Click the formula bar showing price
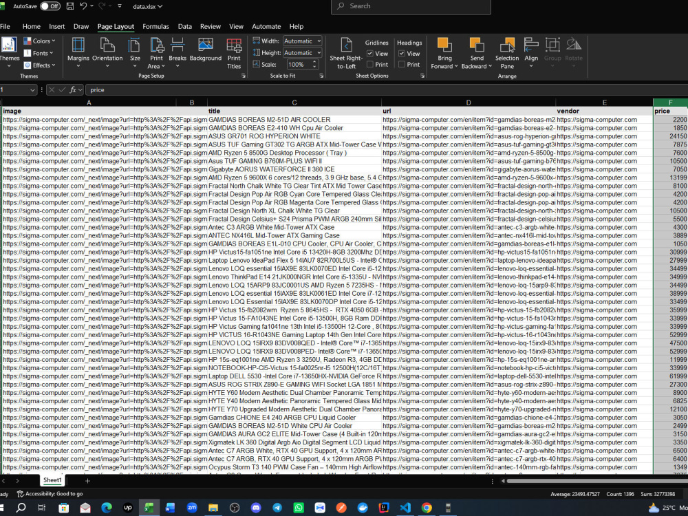Screen dimensions: 688x516 click(x=386, y=90)
